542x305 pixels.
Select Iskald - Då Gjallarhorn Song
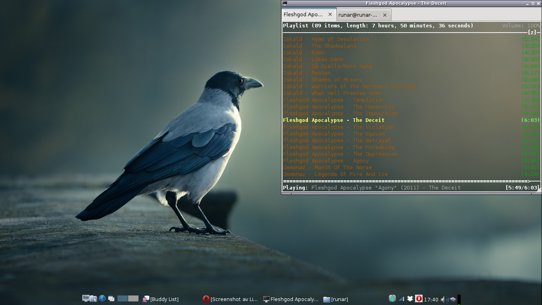tap(327, 66)
